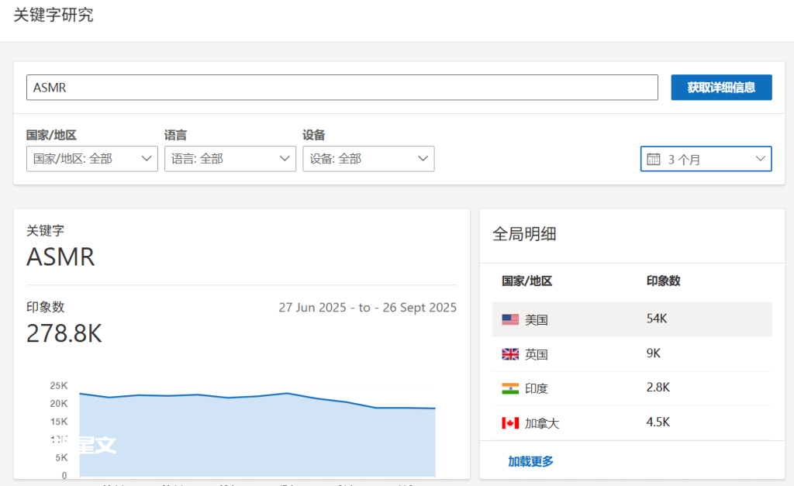
Task: Click the United States flag icon
Action: 509,319
